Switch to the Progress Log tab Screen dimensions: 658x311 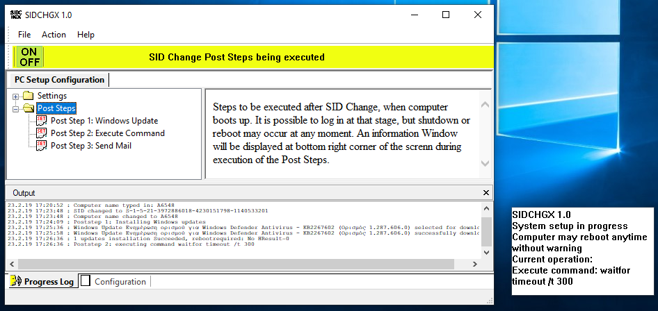43,281
